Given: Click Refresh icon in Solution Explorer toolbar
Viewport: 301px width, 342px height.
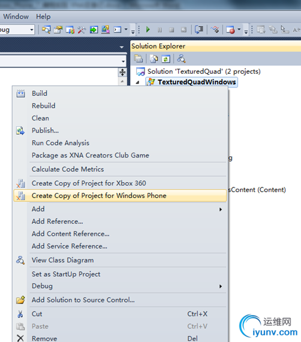Looking at the screenshot, I should pos(165,59).
